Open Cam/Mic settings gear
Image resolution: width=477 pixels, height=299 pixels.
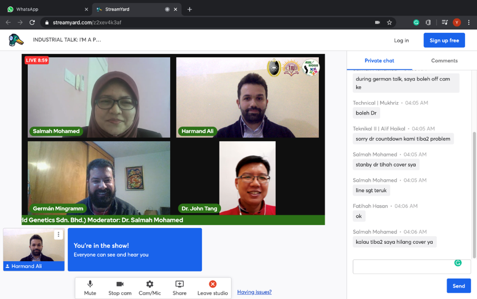149,288
